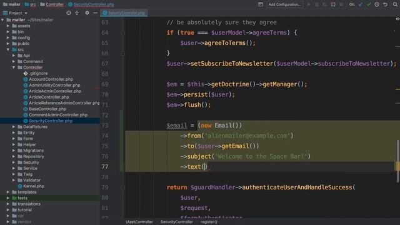This screenshot has width=400, height=225.
Task: Expand the vendor folder arrow
Action: 8,222
